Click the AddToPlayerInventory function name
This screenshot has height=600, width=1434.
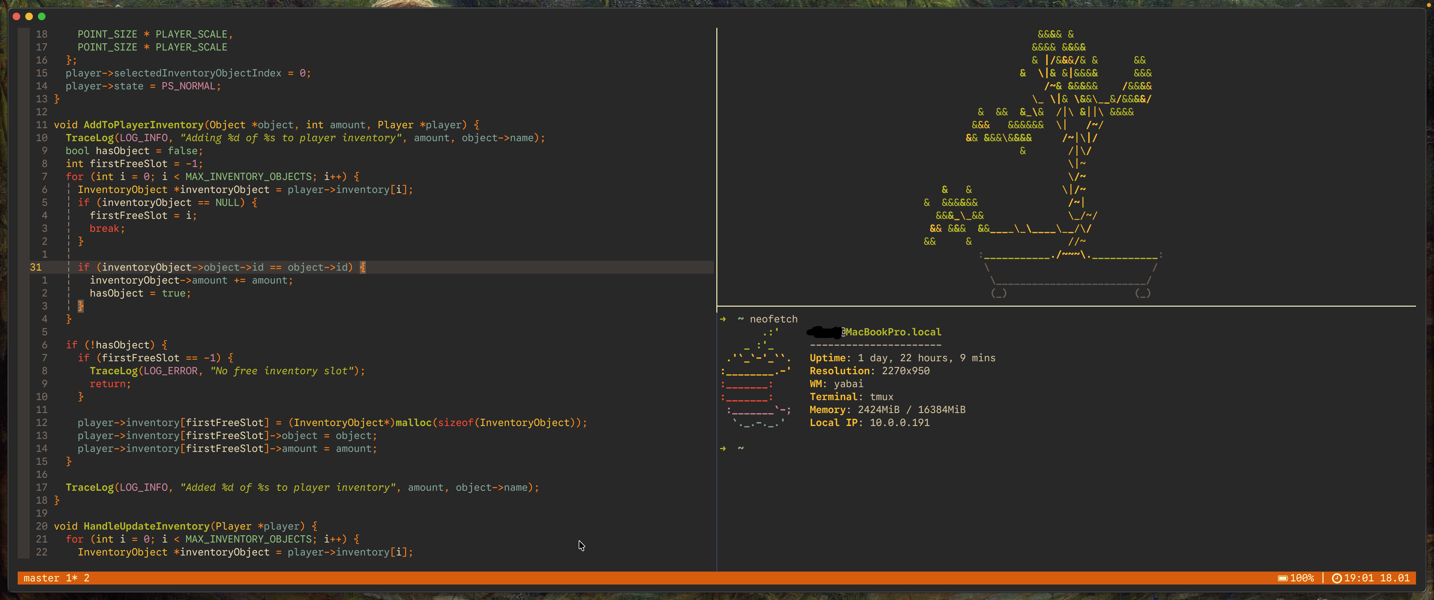click(143, 125)
